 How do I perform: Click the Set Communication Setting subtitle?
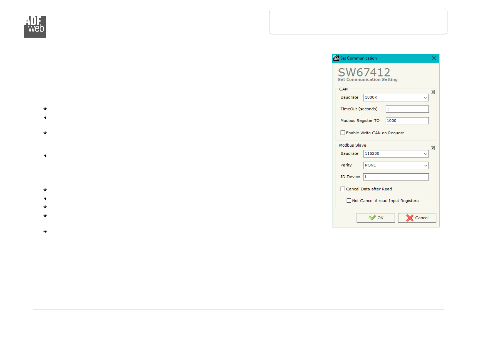[368, 79]
